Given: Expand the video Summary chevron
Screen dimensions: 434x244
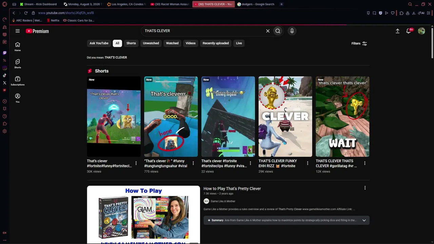Looking at the screenshot, I should 364,220.
